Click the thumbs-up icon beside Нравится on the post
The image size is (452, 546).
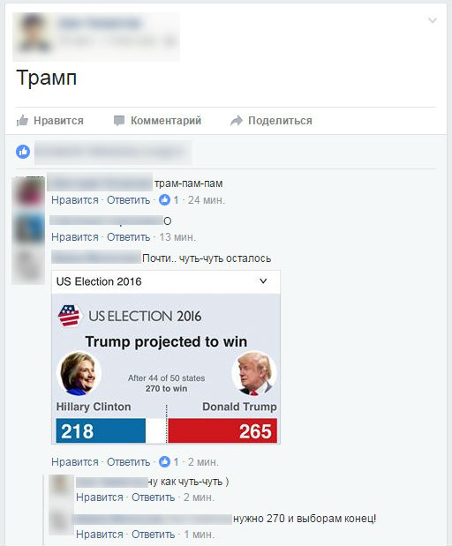point(22,121)
